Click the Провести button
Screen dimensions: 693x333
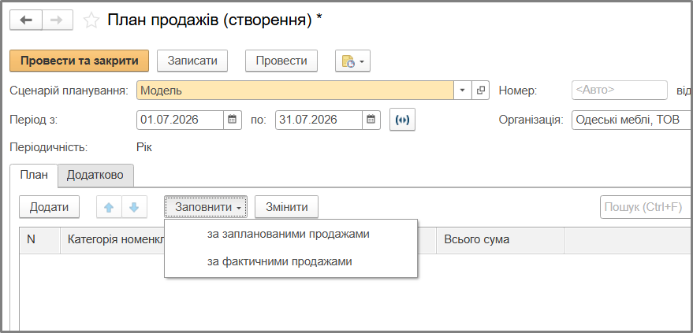click(281, 61)
